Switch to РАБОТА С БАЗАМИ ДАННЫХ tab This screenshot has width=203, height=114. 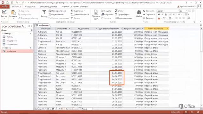click(75, 6)
